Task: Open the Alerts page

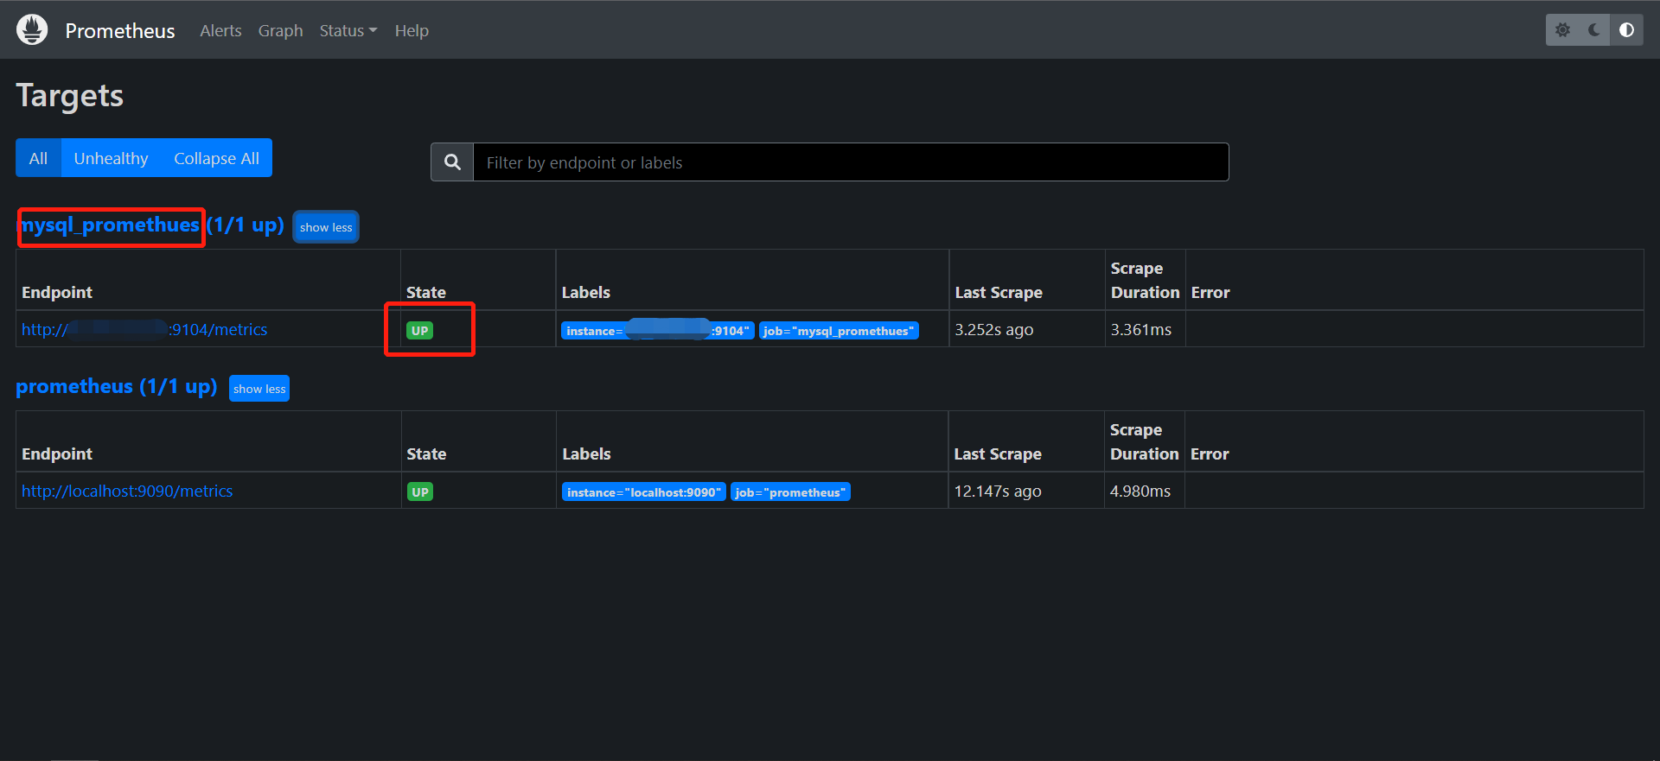Action: (220, 30)
